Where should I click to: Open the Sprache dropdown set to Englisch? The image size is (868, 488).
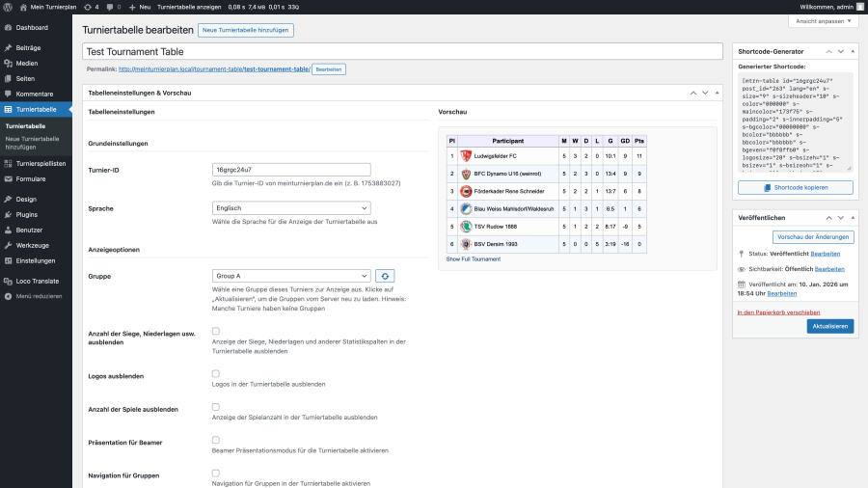pos(291,207)
